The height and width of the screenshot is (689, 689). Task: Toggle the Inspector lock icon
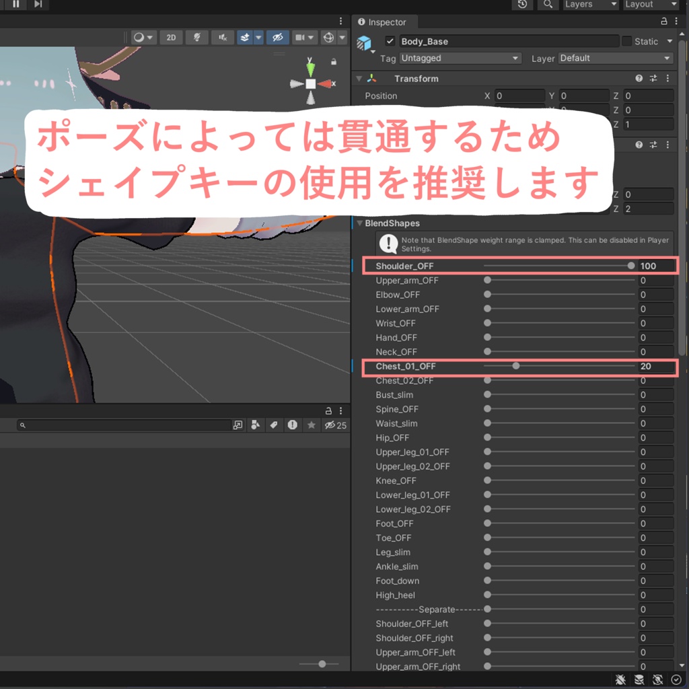click(x=664, y=21)
